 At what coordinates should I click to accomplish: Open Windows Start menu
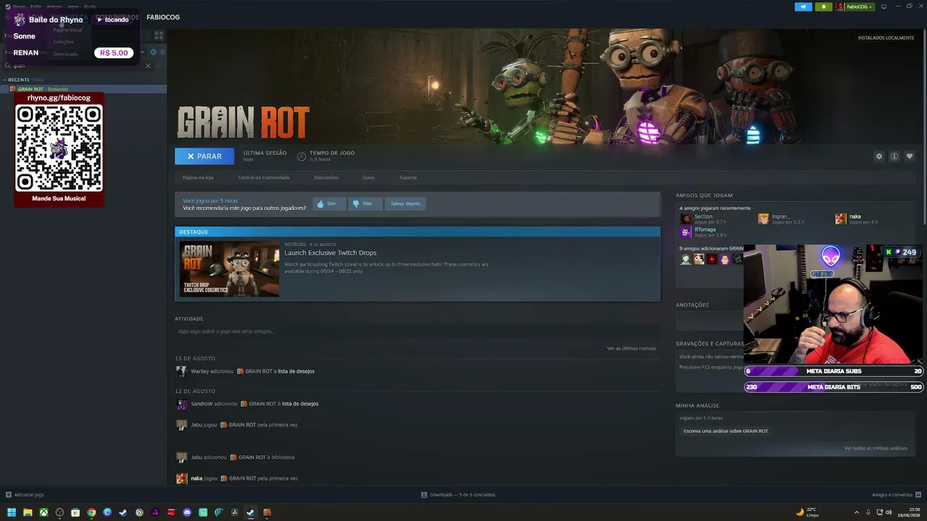12,512
